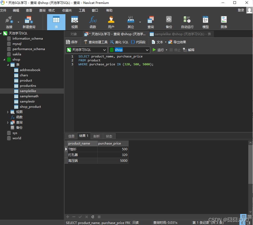Open the Edit (编辑) menu

click(16, 10)
